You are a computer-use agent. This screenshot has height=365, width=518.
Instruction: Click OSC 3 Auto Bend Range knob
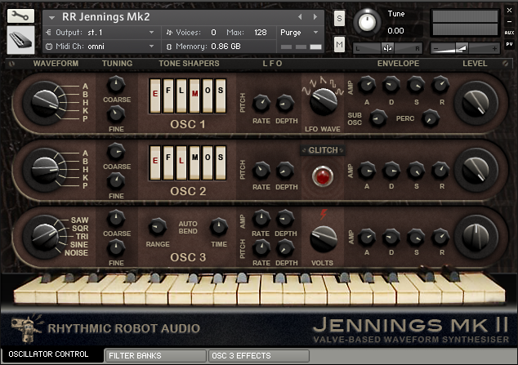157,227
